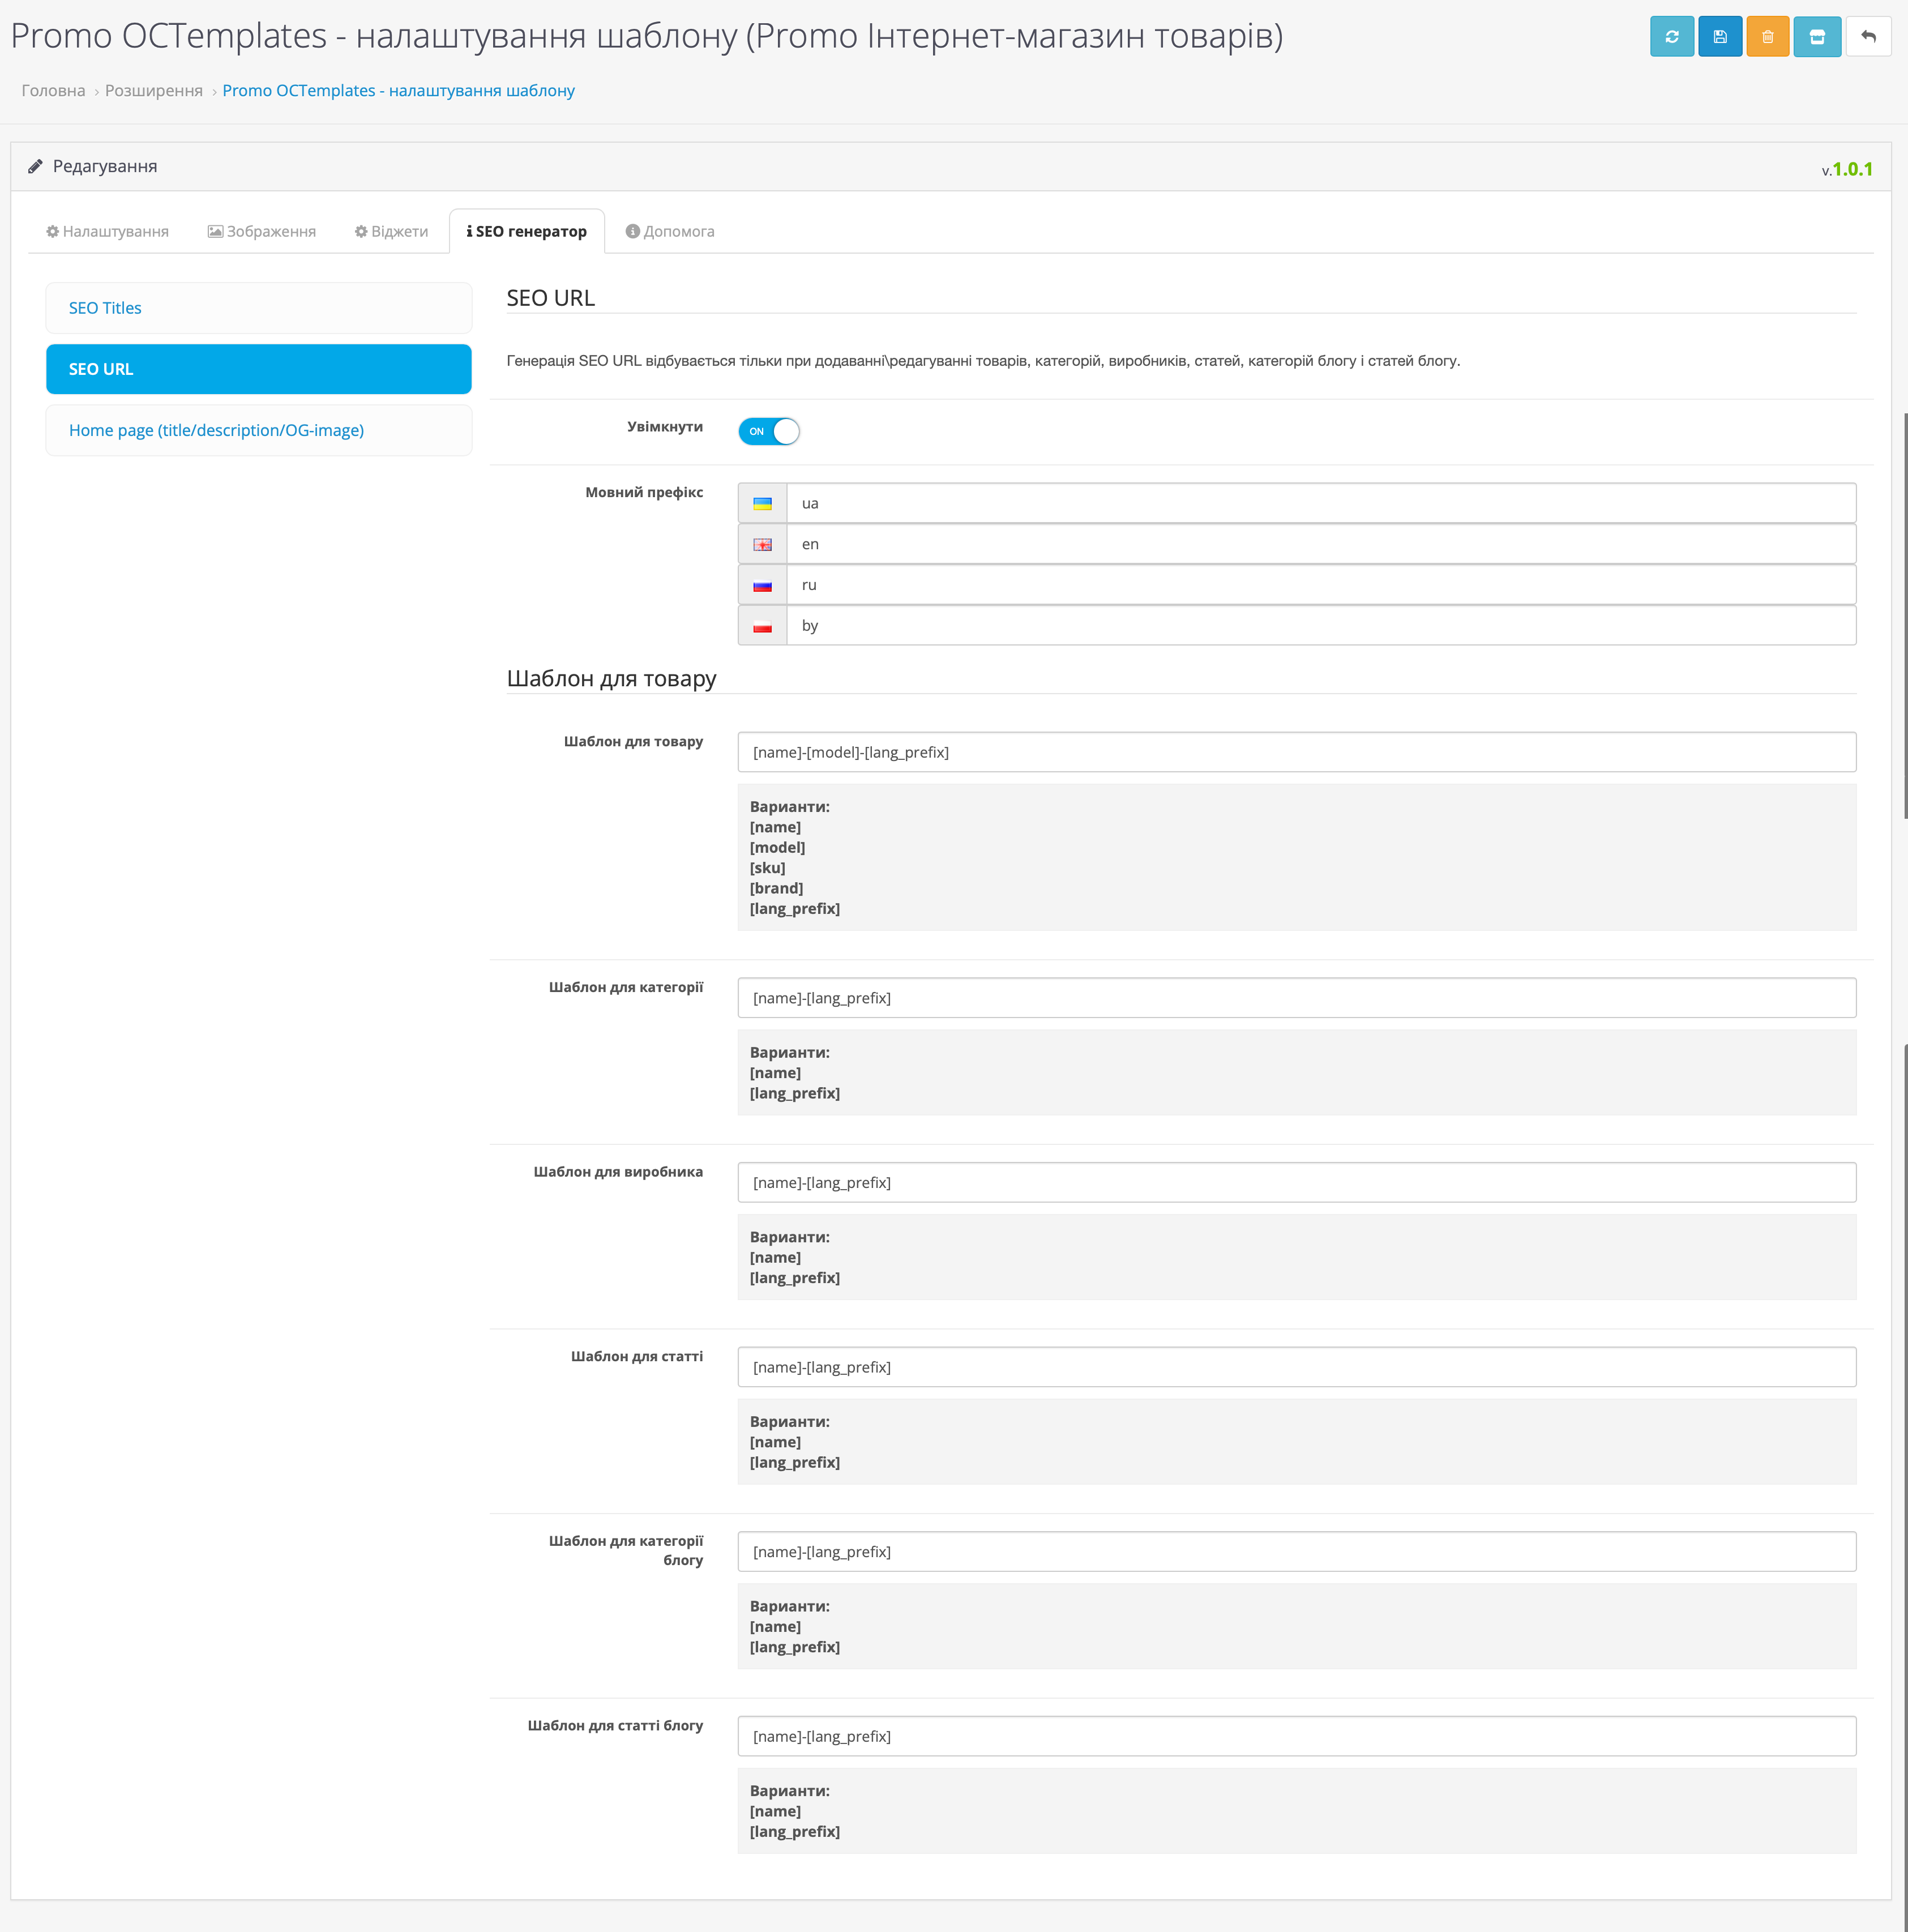The width and height of the screenshot is (1908, 1932).
Task: Open the Віджети tab
Action: [x=391, y=231]
